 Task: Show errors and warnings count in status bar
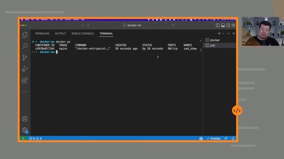coord(35,138)
